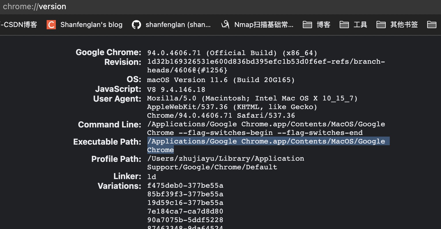The image size is (441, 229).
Task: Click the folder icon beside 工具
Action: coord(344,25)
